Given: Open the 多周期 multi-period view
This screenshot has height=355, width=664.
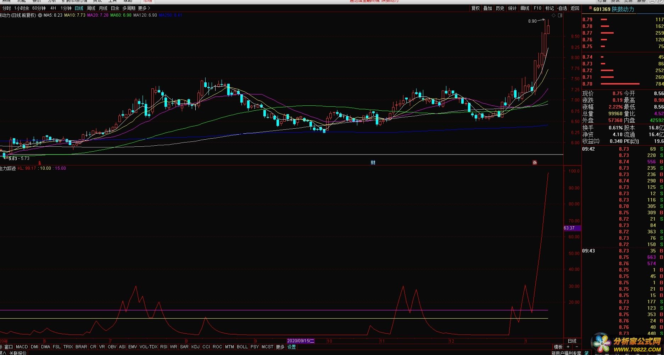Looking at the screenshot, I should [x=129, y=8].
